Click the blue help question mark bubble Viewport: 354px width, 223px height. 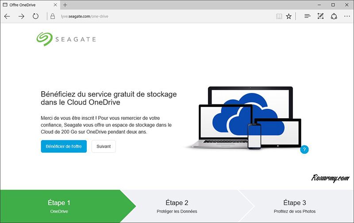pyautogui.click(x=304, y=150)
